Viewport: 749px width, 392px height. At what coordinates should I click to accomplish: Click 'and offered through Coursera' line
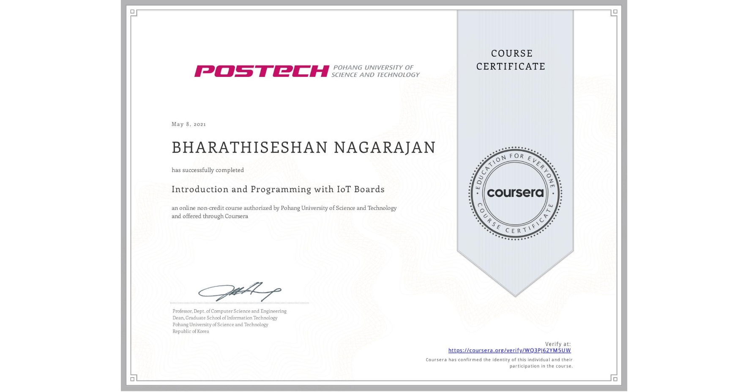pyautogui.click(x=210, y=216)
